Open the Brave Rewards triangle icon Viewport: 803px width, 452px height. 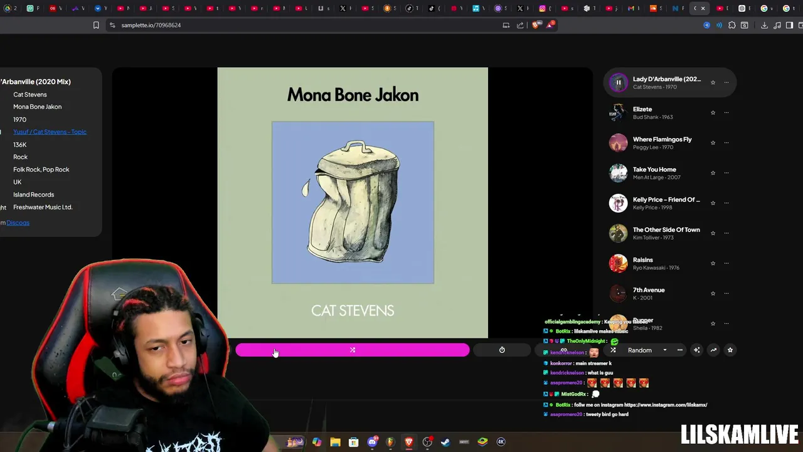(550, 25)
